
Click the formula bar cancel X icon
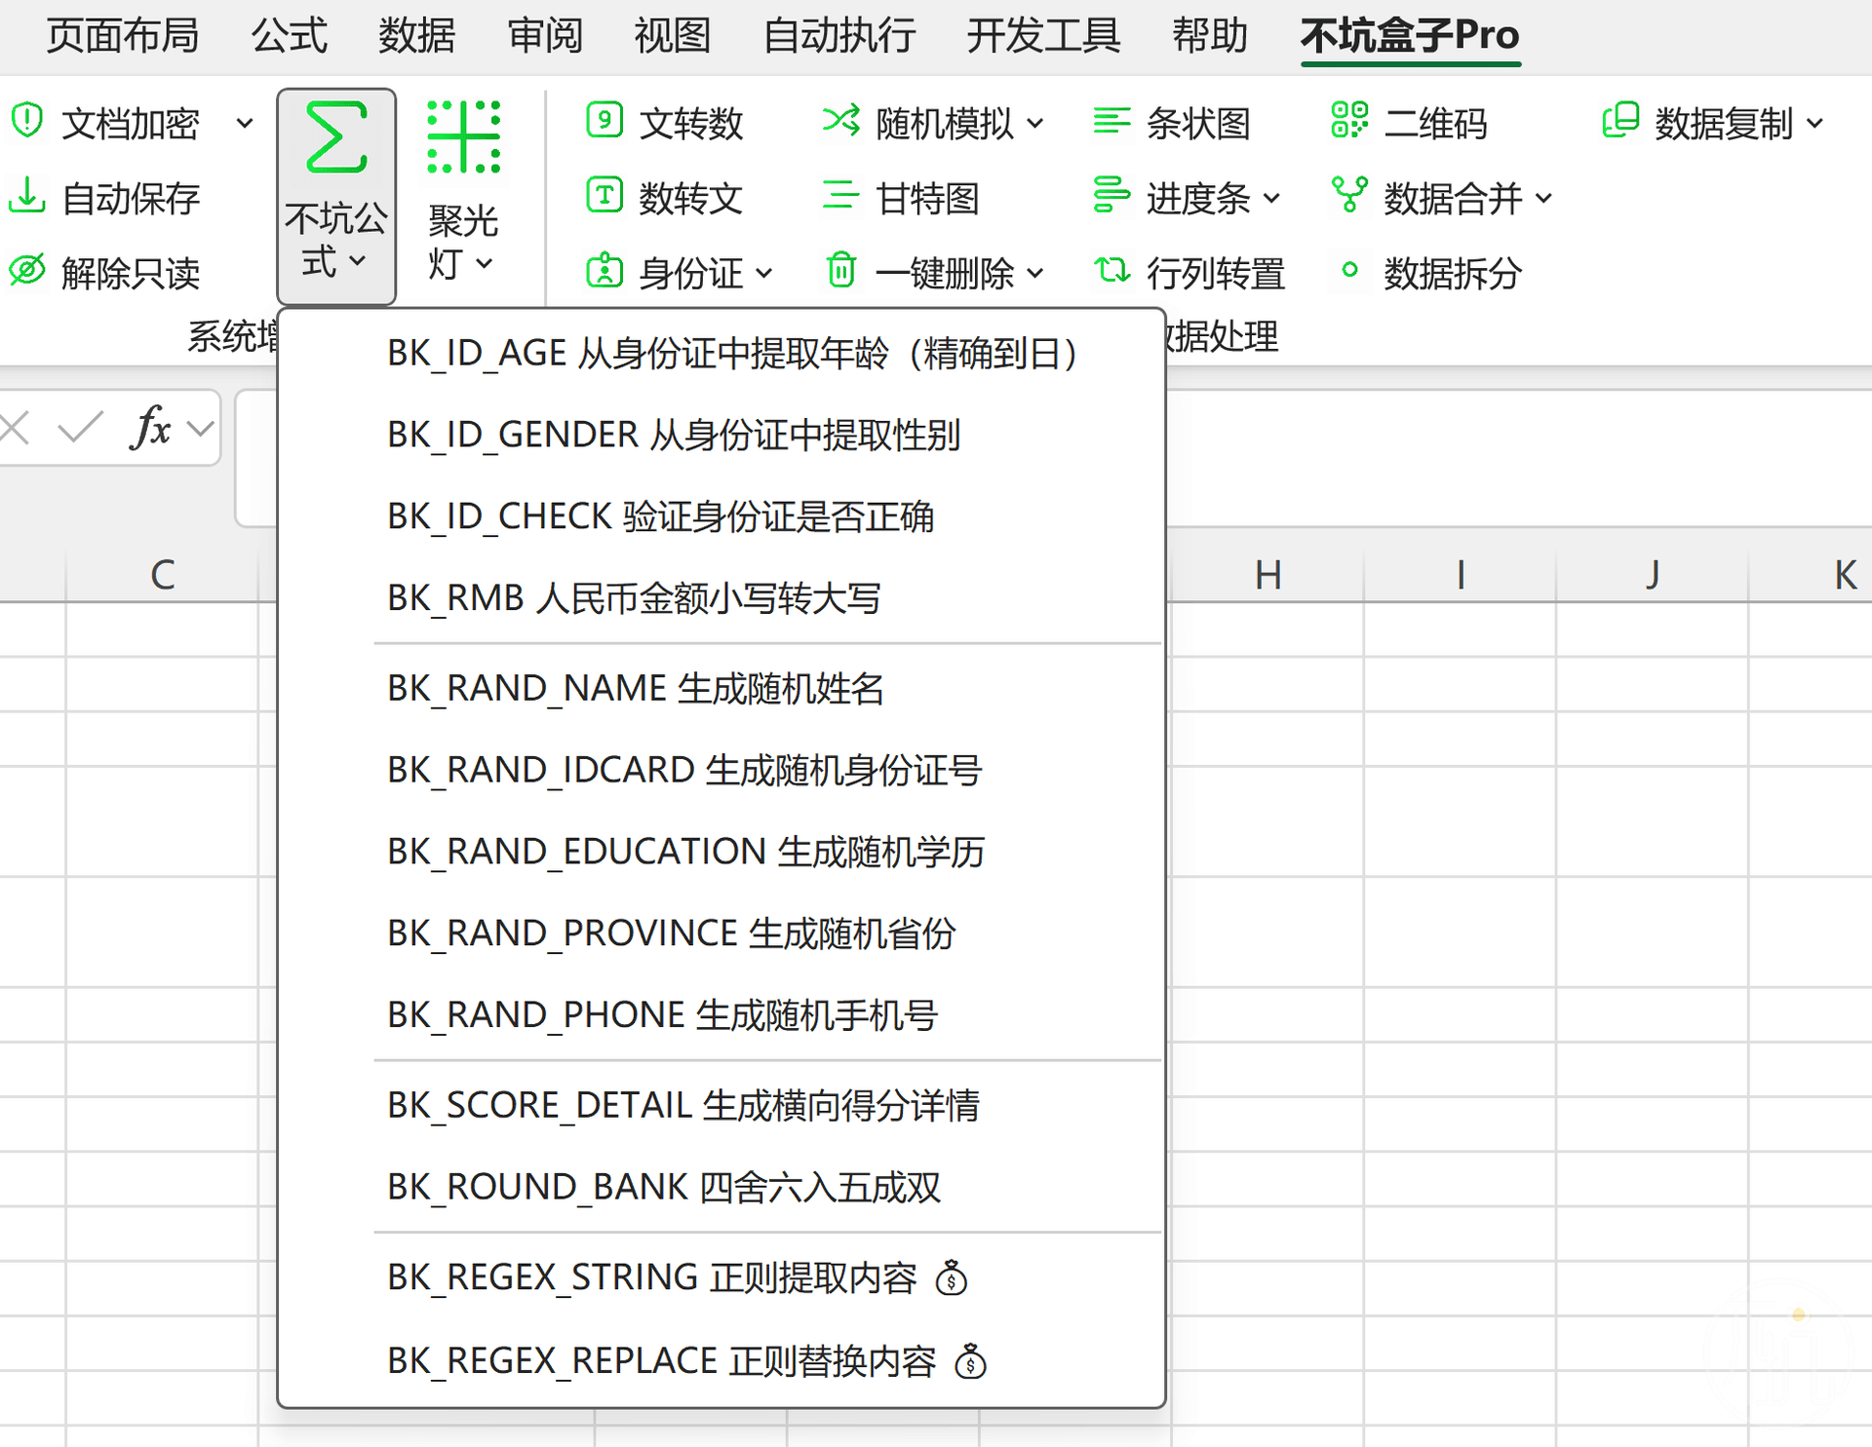point(16,427)
